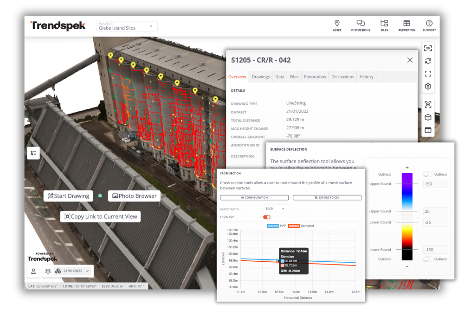Click the 3D view mode icon
The image size is (464, 309).
click(x=428, y=48)
